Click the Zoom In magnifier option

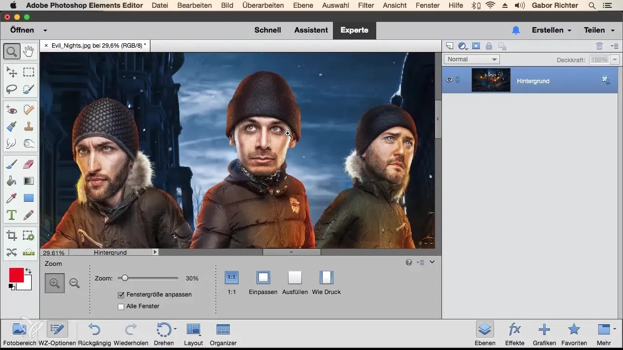(x=55, y=283)
